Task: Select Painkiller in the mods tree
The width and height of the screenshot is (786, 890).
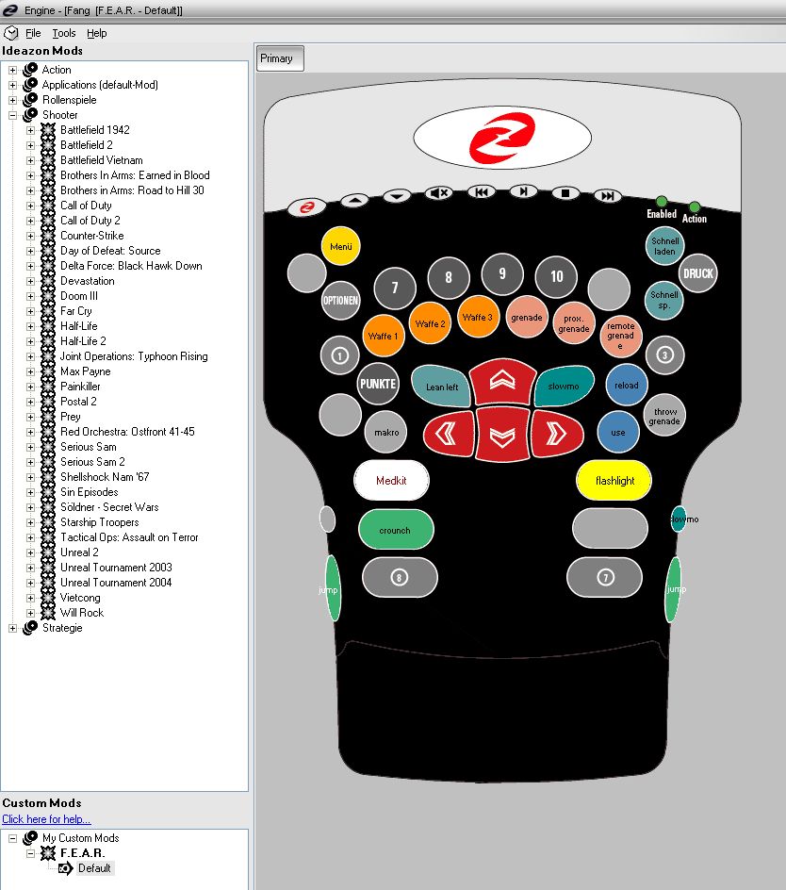Action: tap(80, 387)
